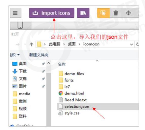Select 文档 in the sidebar
This screenshot has width=145, height=130.
pos(23,79)
